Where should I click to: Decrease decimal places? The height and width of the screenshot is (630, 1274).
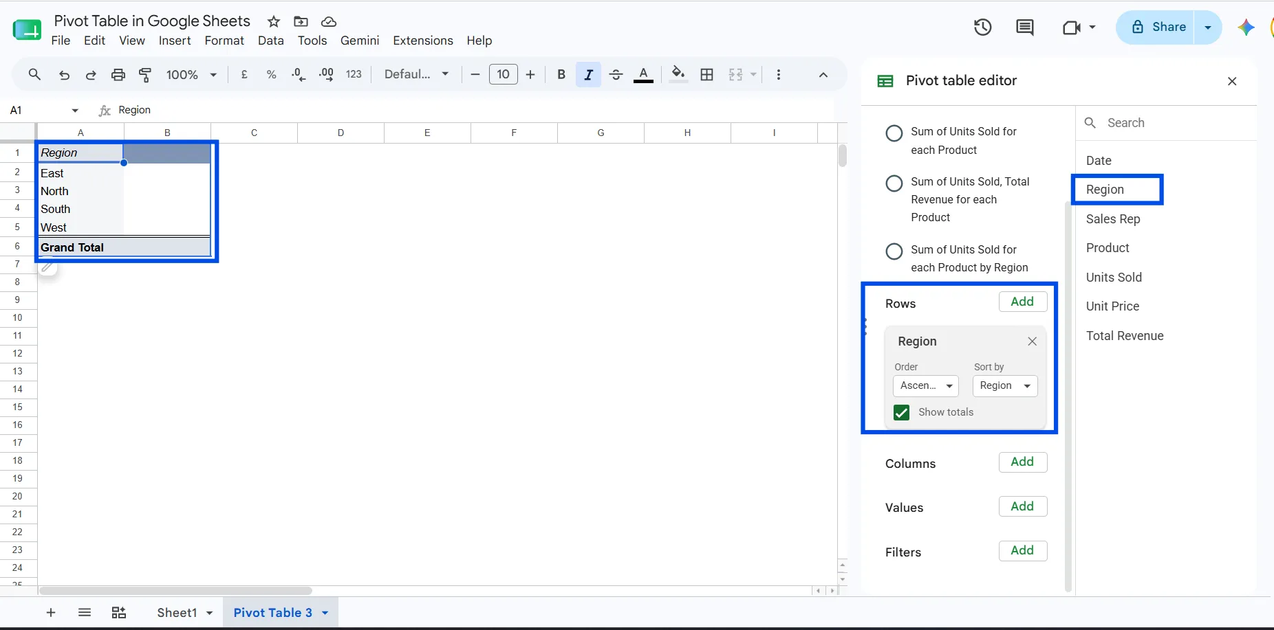pos(299,74)
